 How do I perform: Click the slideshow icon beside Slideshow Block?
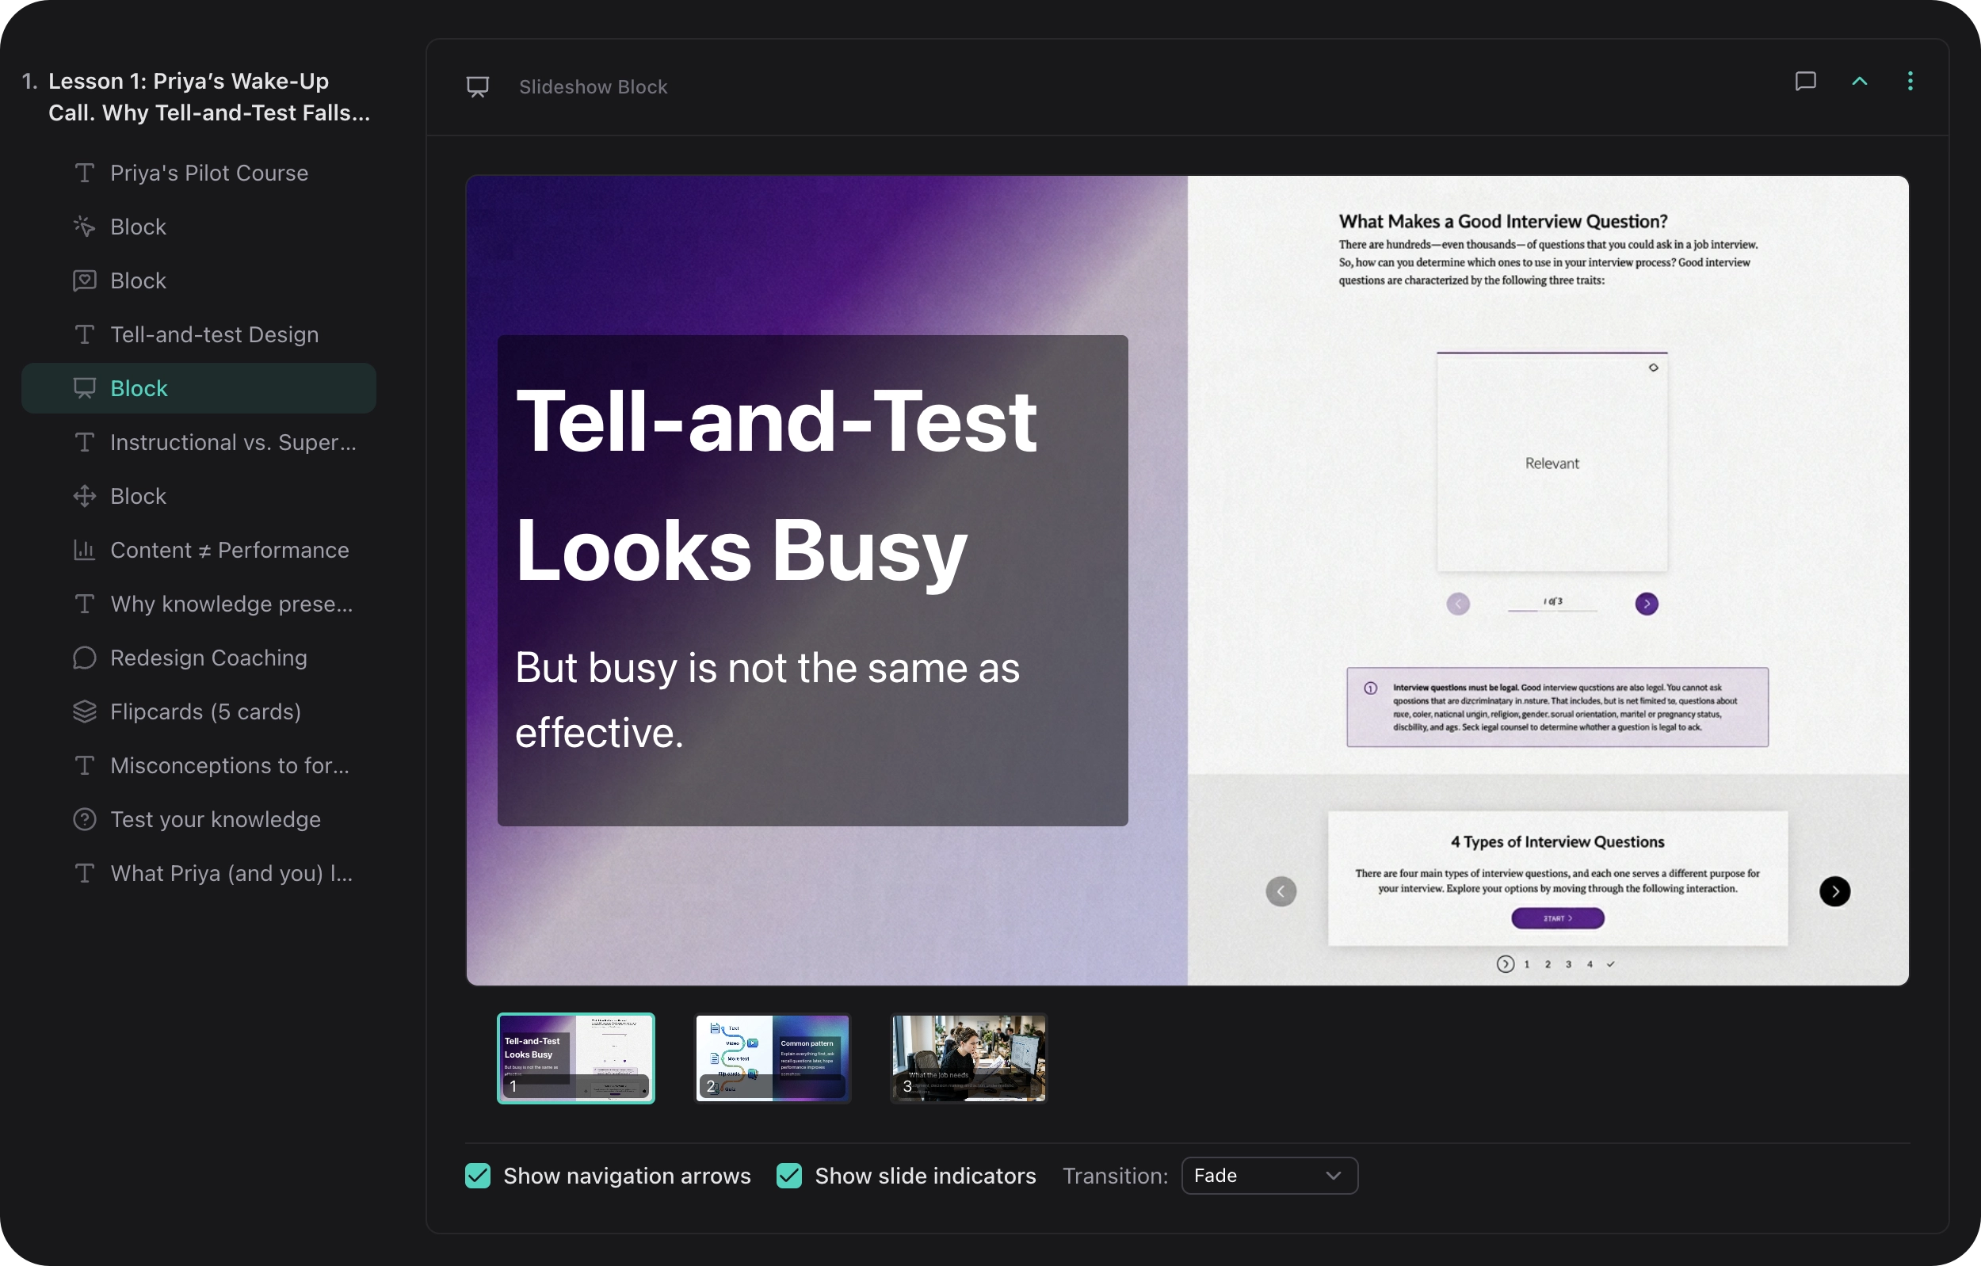[478, 86]
